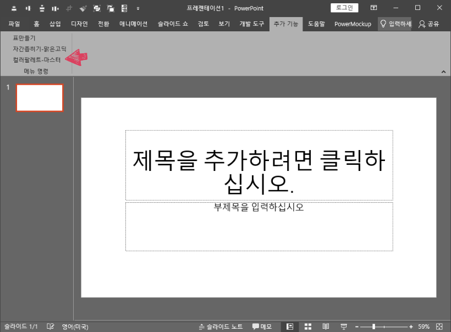Screen dimensions: 451x332
Task: Click the 공유 share button
Action: [429, 24]
